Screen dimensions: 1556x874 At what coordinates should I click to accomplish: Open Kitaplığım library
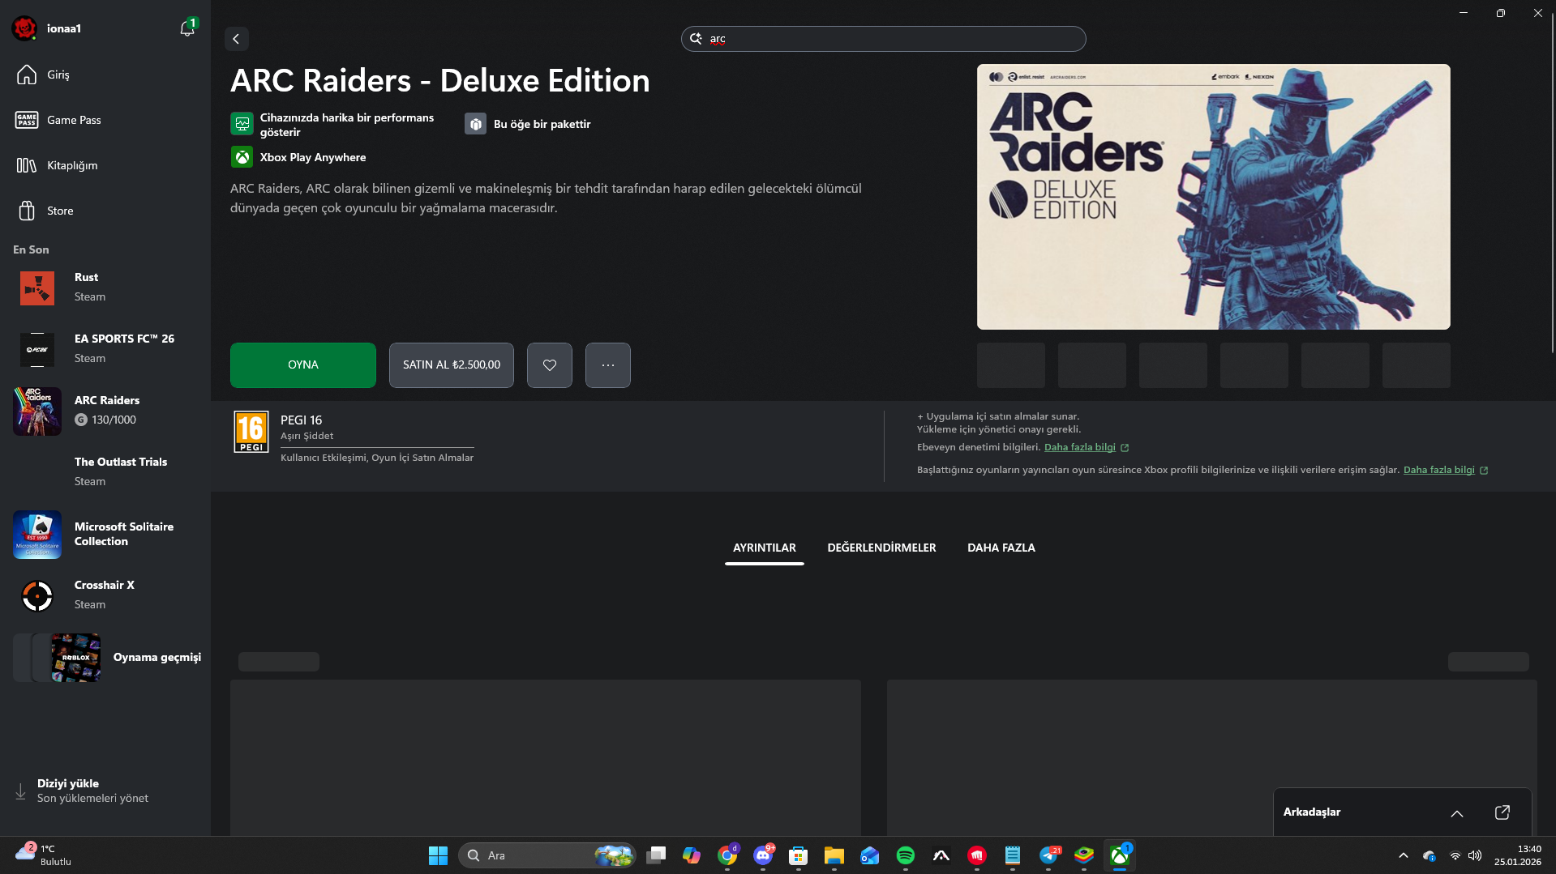pyautogui.click(x=105, y=165)
